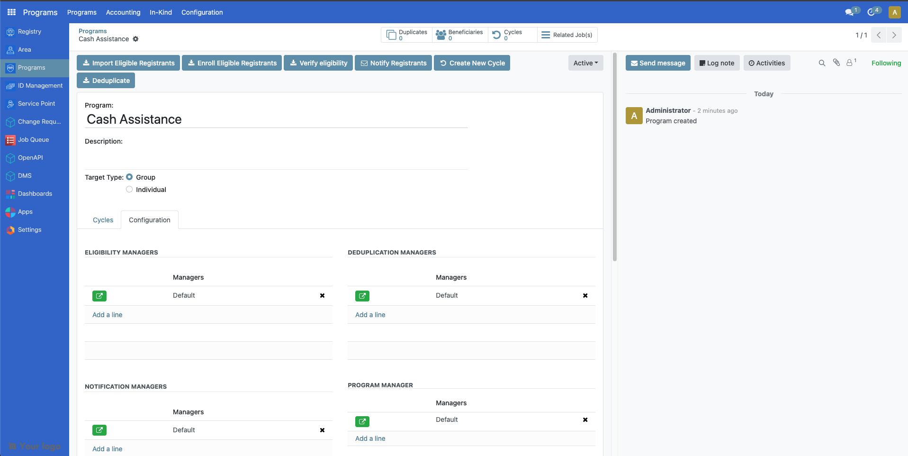Open the Active status dropdown
The height and width of the screenshot is (456, 908).
pos(585,63)
